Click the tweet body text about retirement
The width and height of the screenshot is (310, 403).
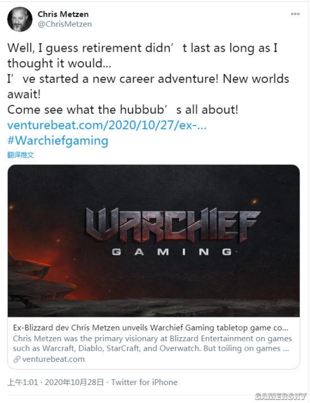(x=143, y=56)
